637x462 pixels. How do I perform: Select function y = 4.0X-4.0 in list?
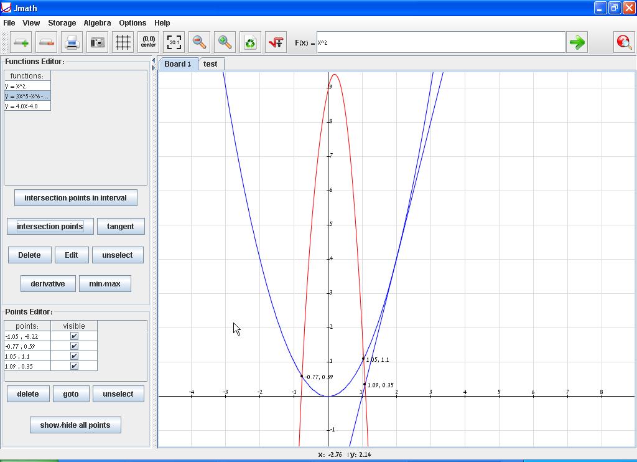tap(27, 106)
